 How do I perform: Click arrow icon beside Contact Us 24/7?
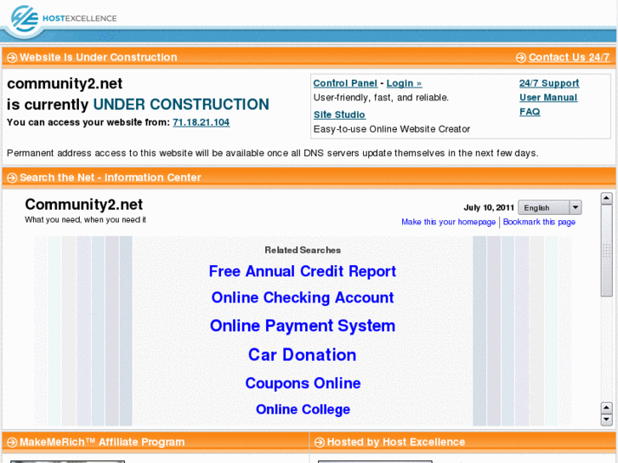(520, 58)
